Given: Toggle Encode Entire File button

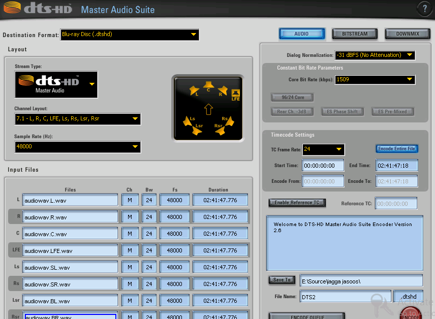Looking at the screenshot, I should coord(396,149).
